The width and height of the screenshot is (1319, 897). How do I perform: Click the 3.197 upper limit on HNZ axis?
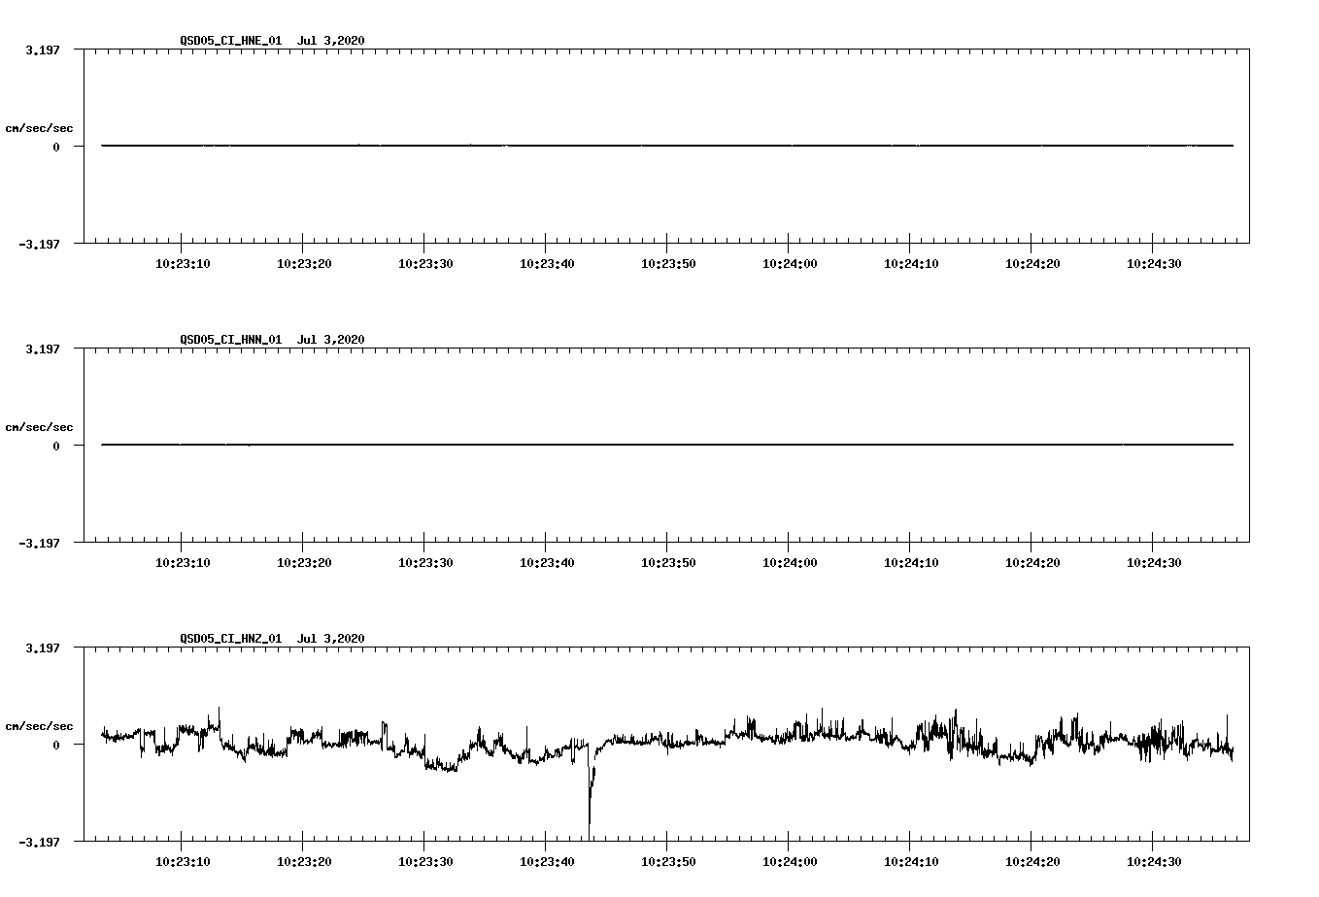click(43, 648)
